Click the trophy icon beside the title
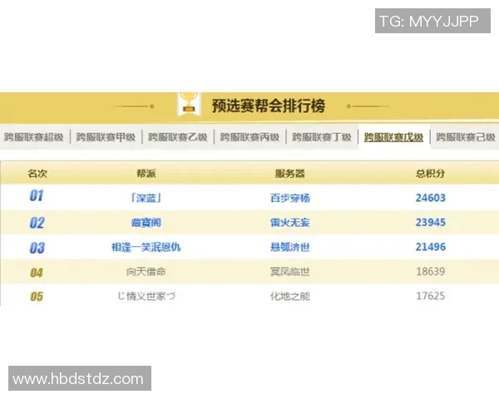Screen dimensions: 499x399 click(x=189, y=103)
